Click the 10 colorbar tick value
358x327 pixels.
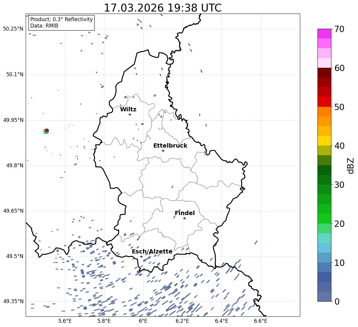[x=340, y=263]
